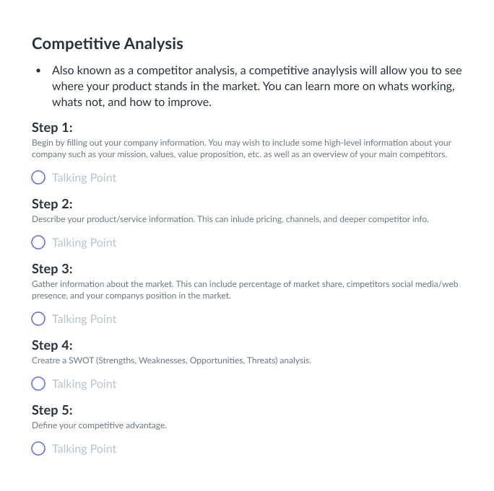Click the 'Creatre a SWOT' analysis description
This screenshot has width=494, height=491.
pos(171,360)
